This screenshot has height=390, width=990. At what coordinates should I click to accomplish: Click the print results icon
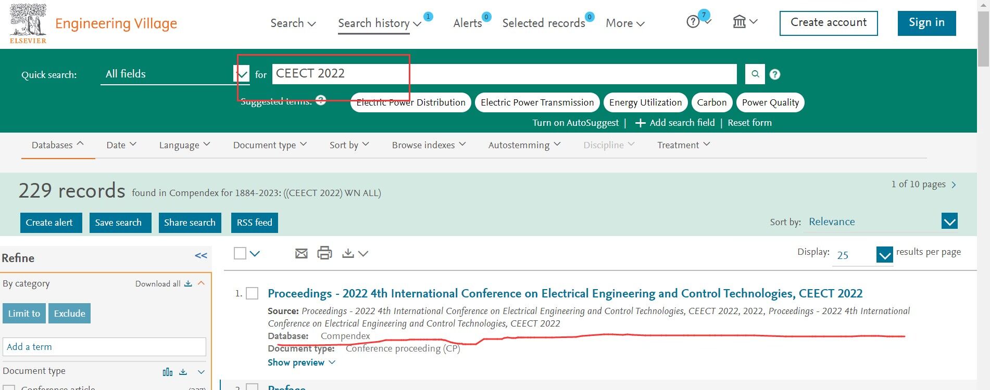tap(324, 253)
